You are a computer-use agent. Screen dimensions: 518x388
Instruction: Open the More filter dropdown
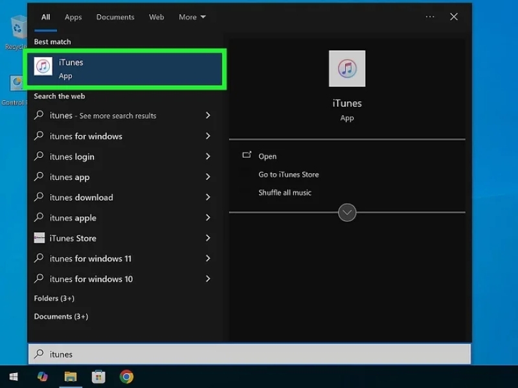click(192, 17)
